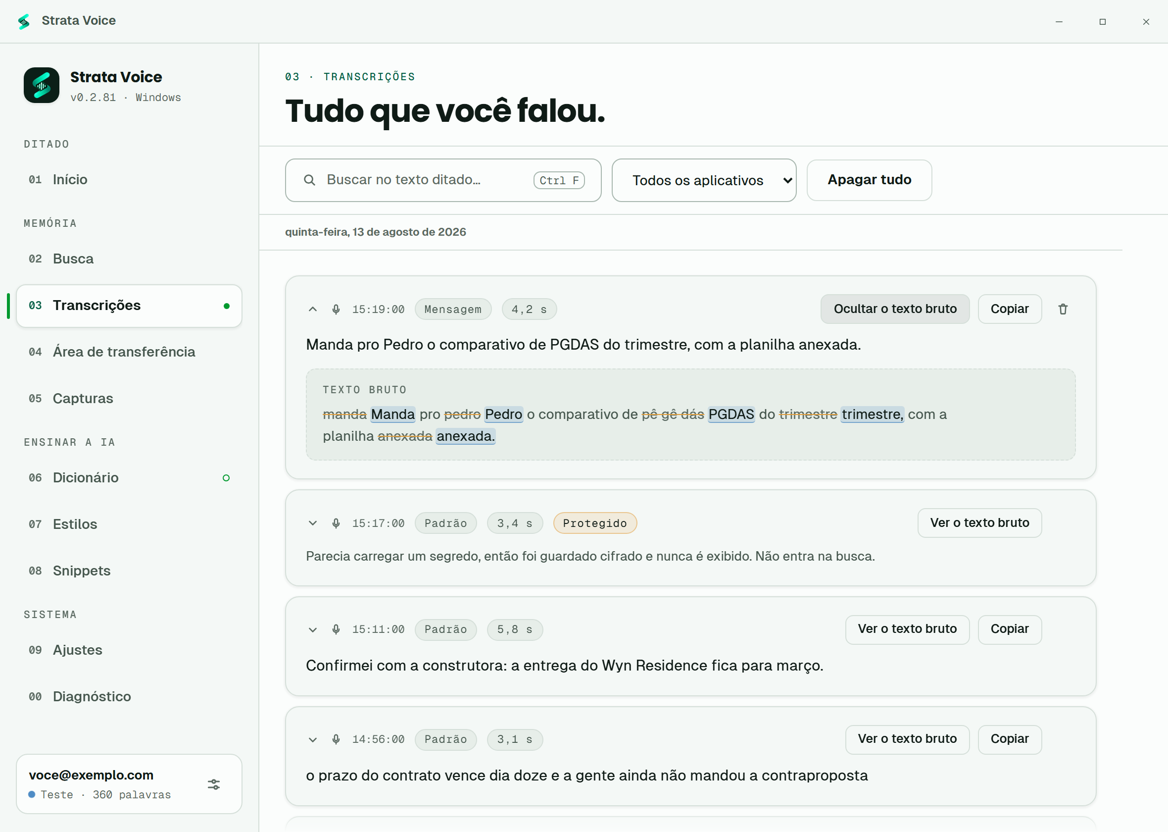Click the highlighted word Manda in raw text
The height and width of the screenshot is (832, 1168).
click(x=392, y=415)
